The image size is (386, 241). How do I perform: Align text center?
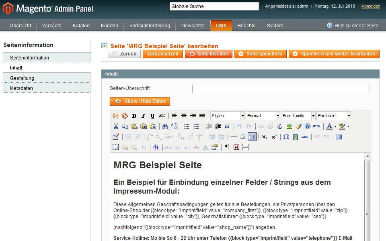point(184,116)
